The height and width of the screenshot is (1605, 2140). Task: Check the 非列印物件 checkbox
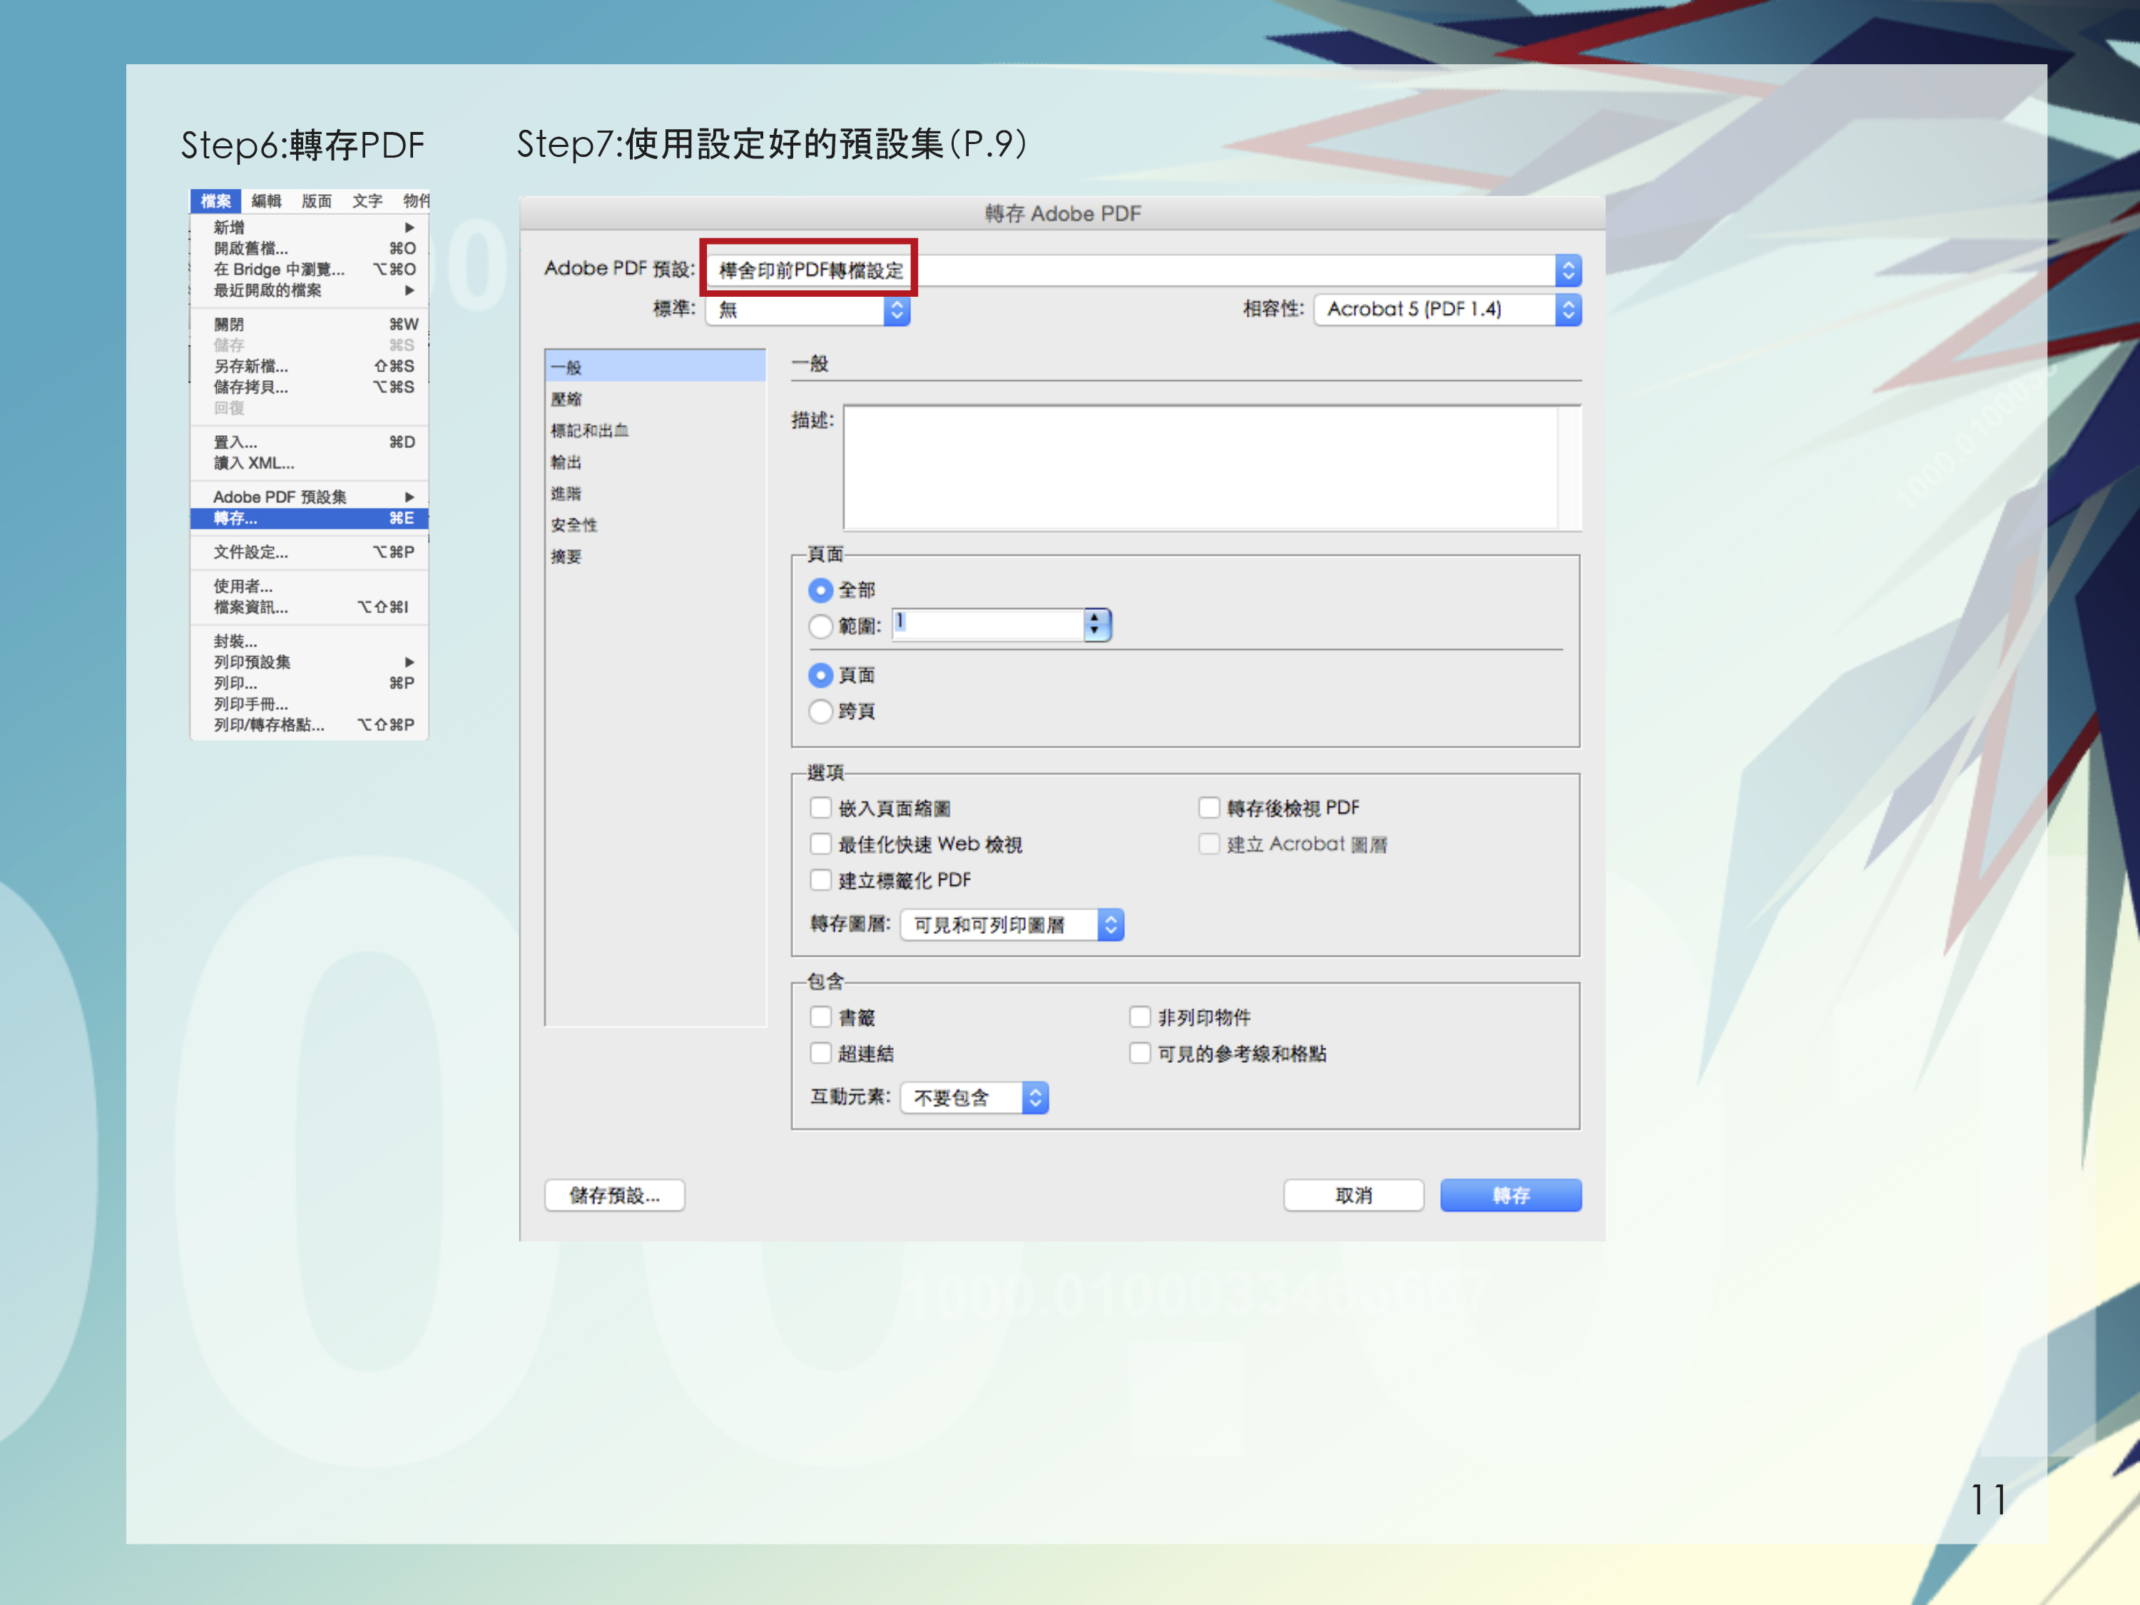(x=1140, y=1017)
